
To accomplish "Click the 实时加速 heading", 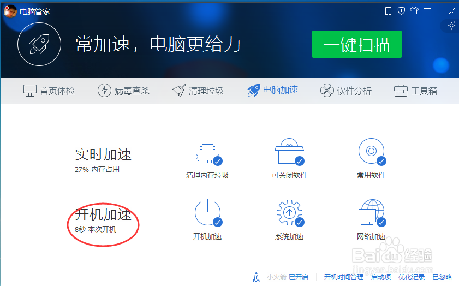I will pos(103,154).
